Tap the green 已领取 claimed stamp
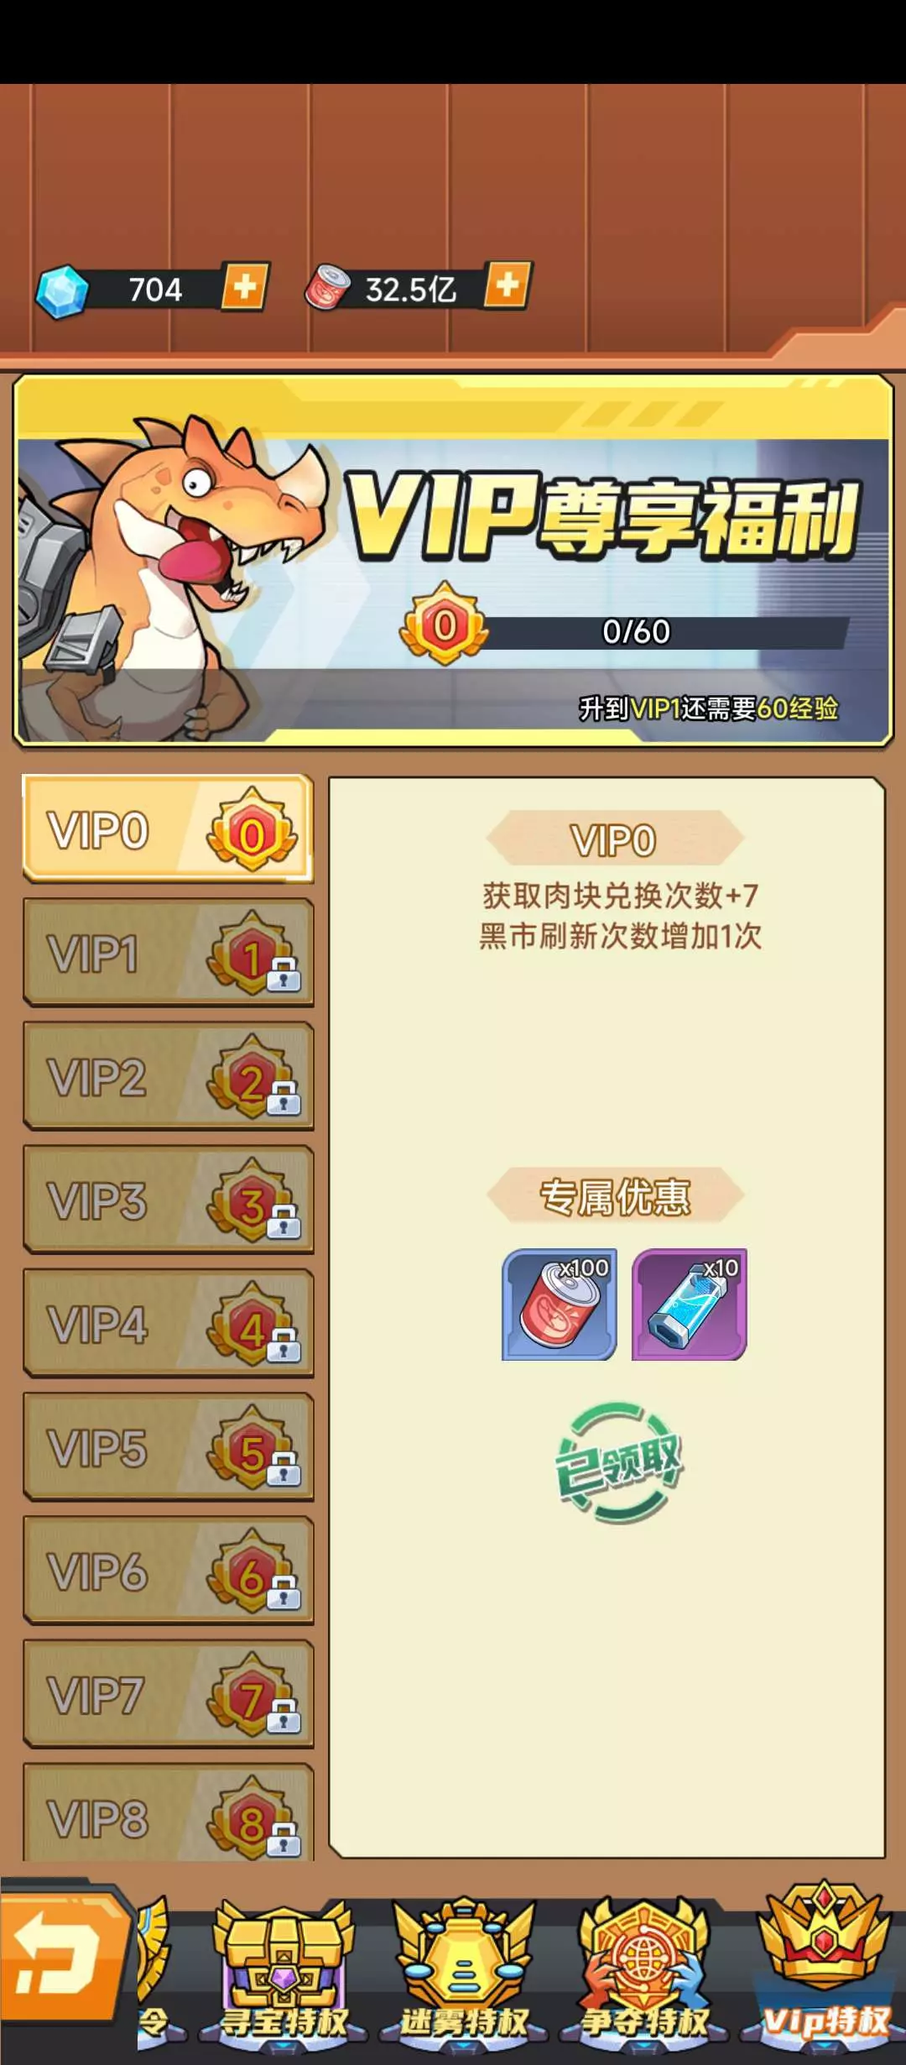The width and height of the screenshot is (906, 2065). [619, 1462]
